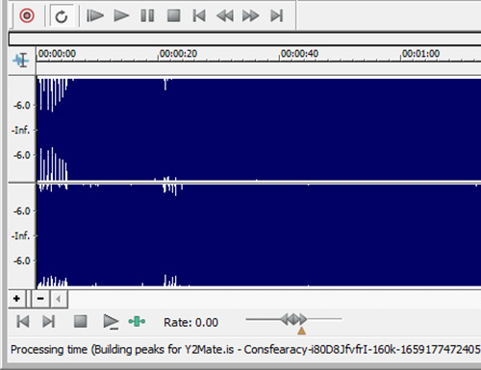The width and height of the screenshot is (481, 370).
Task: Zoom in with the plus button
Action: pyautogui.click(x=16, y=299)
